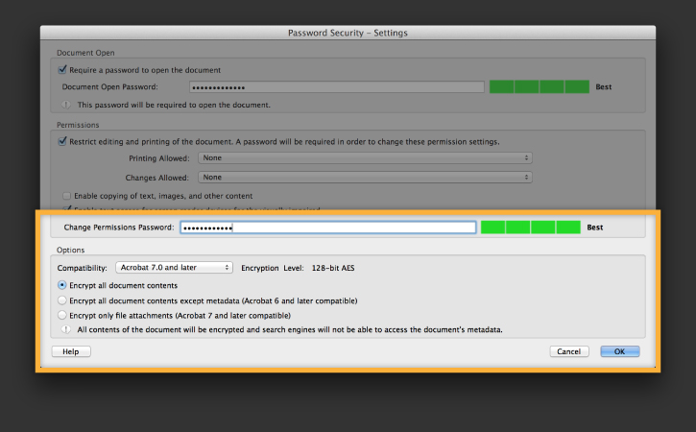Toggle 'Require a password to open the document'
Viewport: 696px width, 432px height.
[62, 70]
